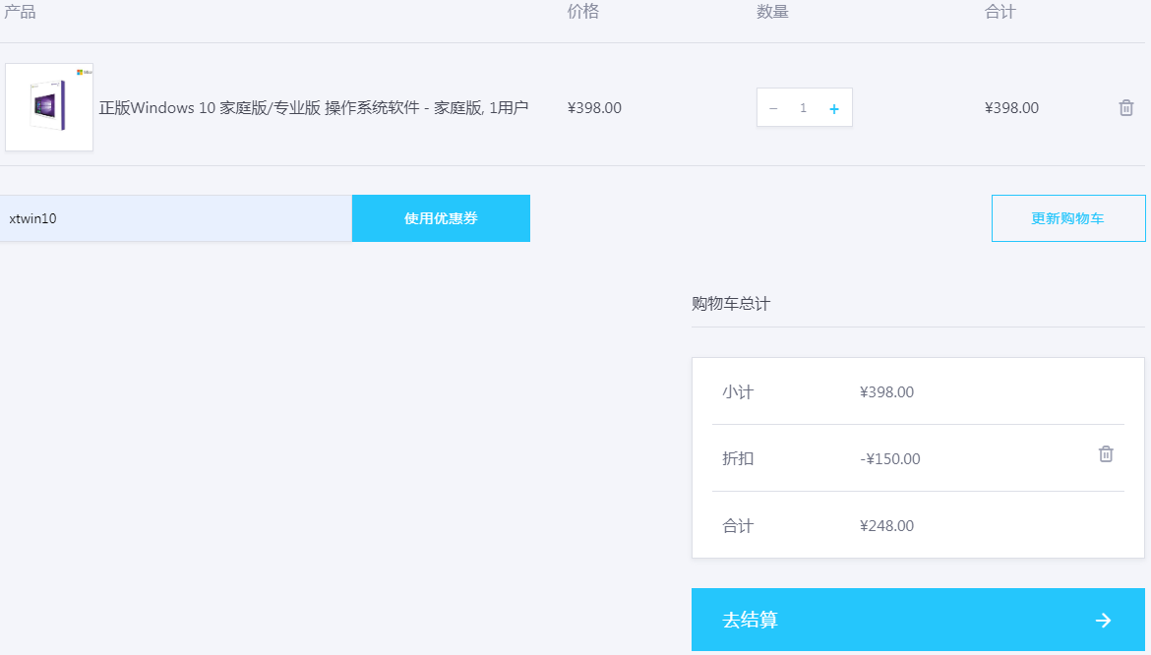Decrease quantity with the minus button
Image resolution: width=1151 pixels, height=655 pixels.
pos(773,108)
